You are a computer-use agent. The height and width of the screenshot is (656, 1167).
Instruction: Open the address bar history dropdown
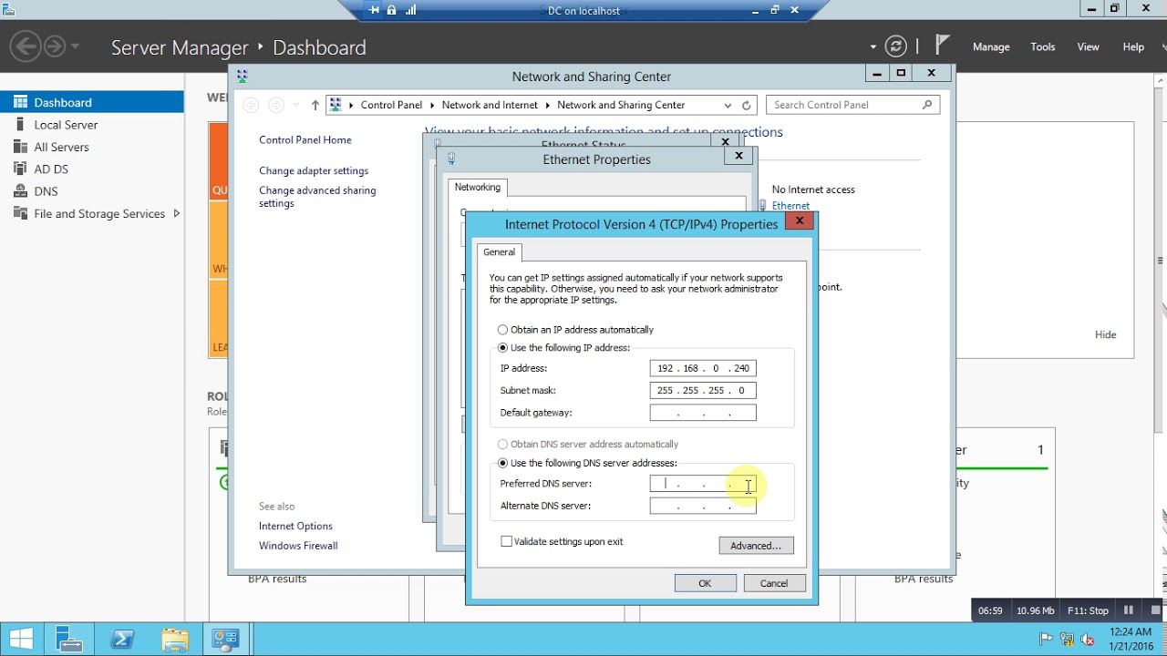727,105
